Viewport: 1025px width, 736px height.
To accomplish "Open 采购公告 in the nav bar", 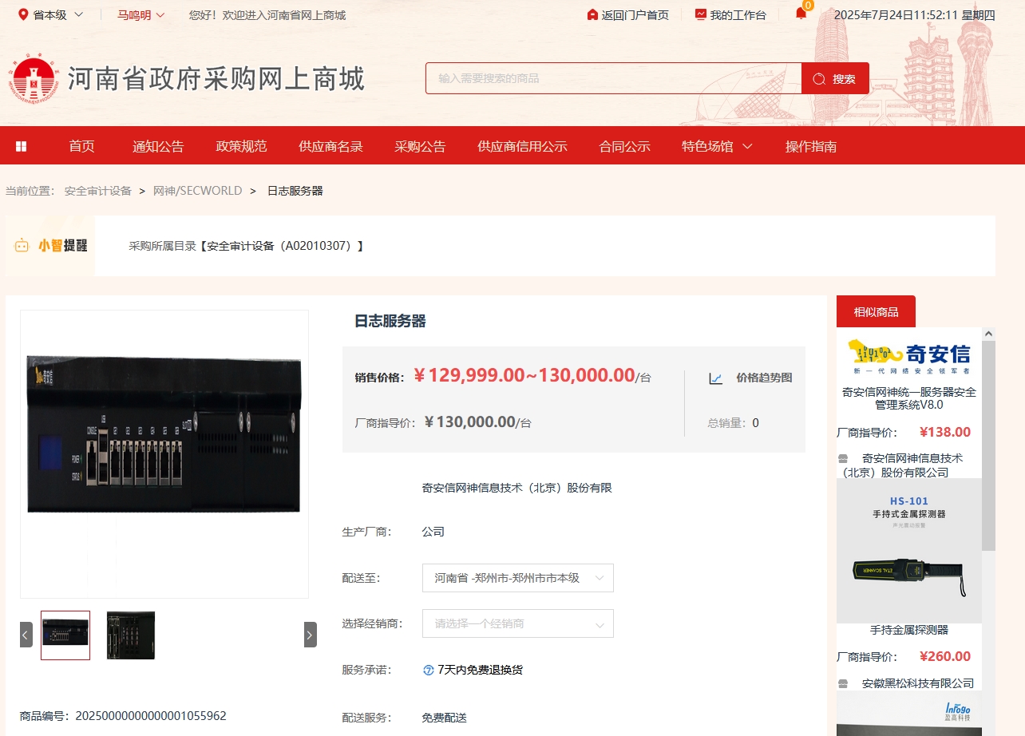I will coord(420,146).
